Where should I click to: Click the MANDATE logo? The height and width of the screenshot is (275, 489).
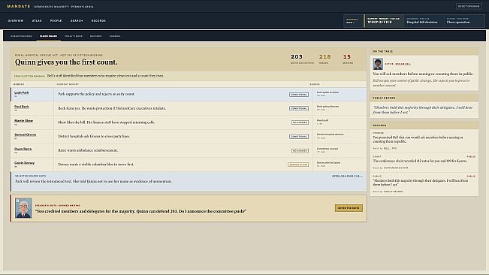tap(18, 6)
